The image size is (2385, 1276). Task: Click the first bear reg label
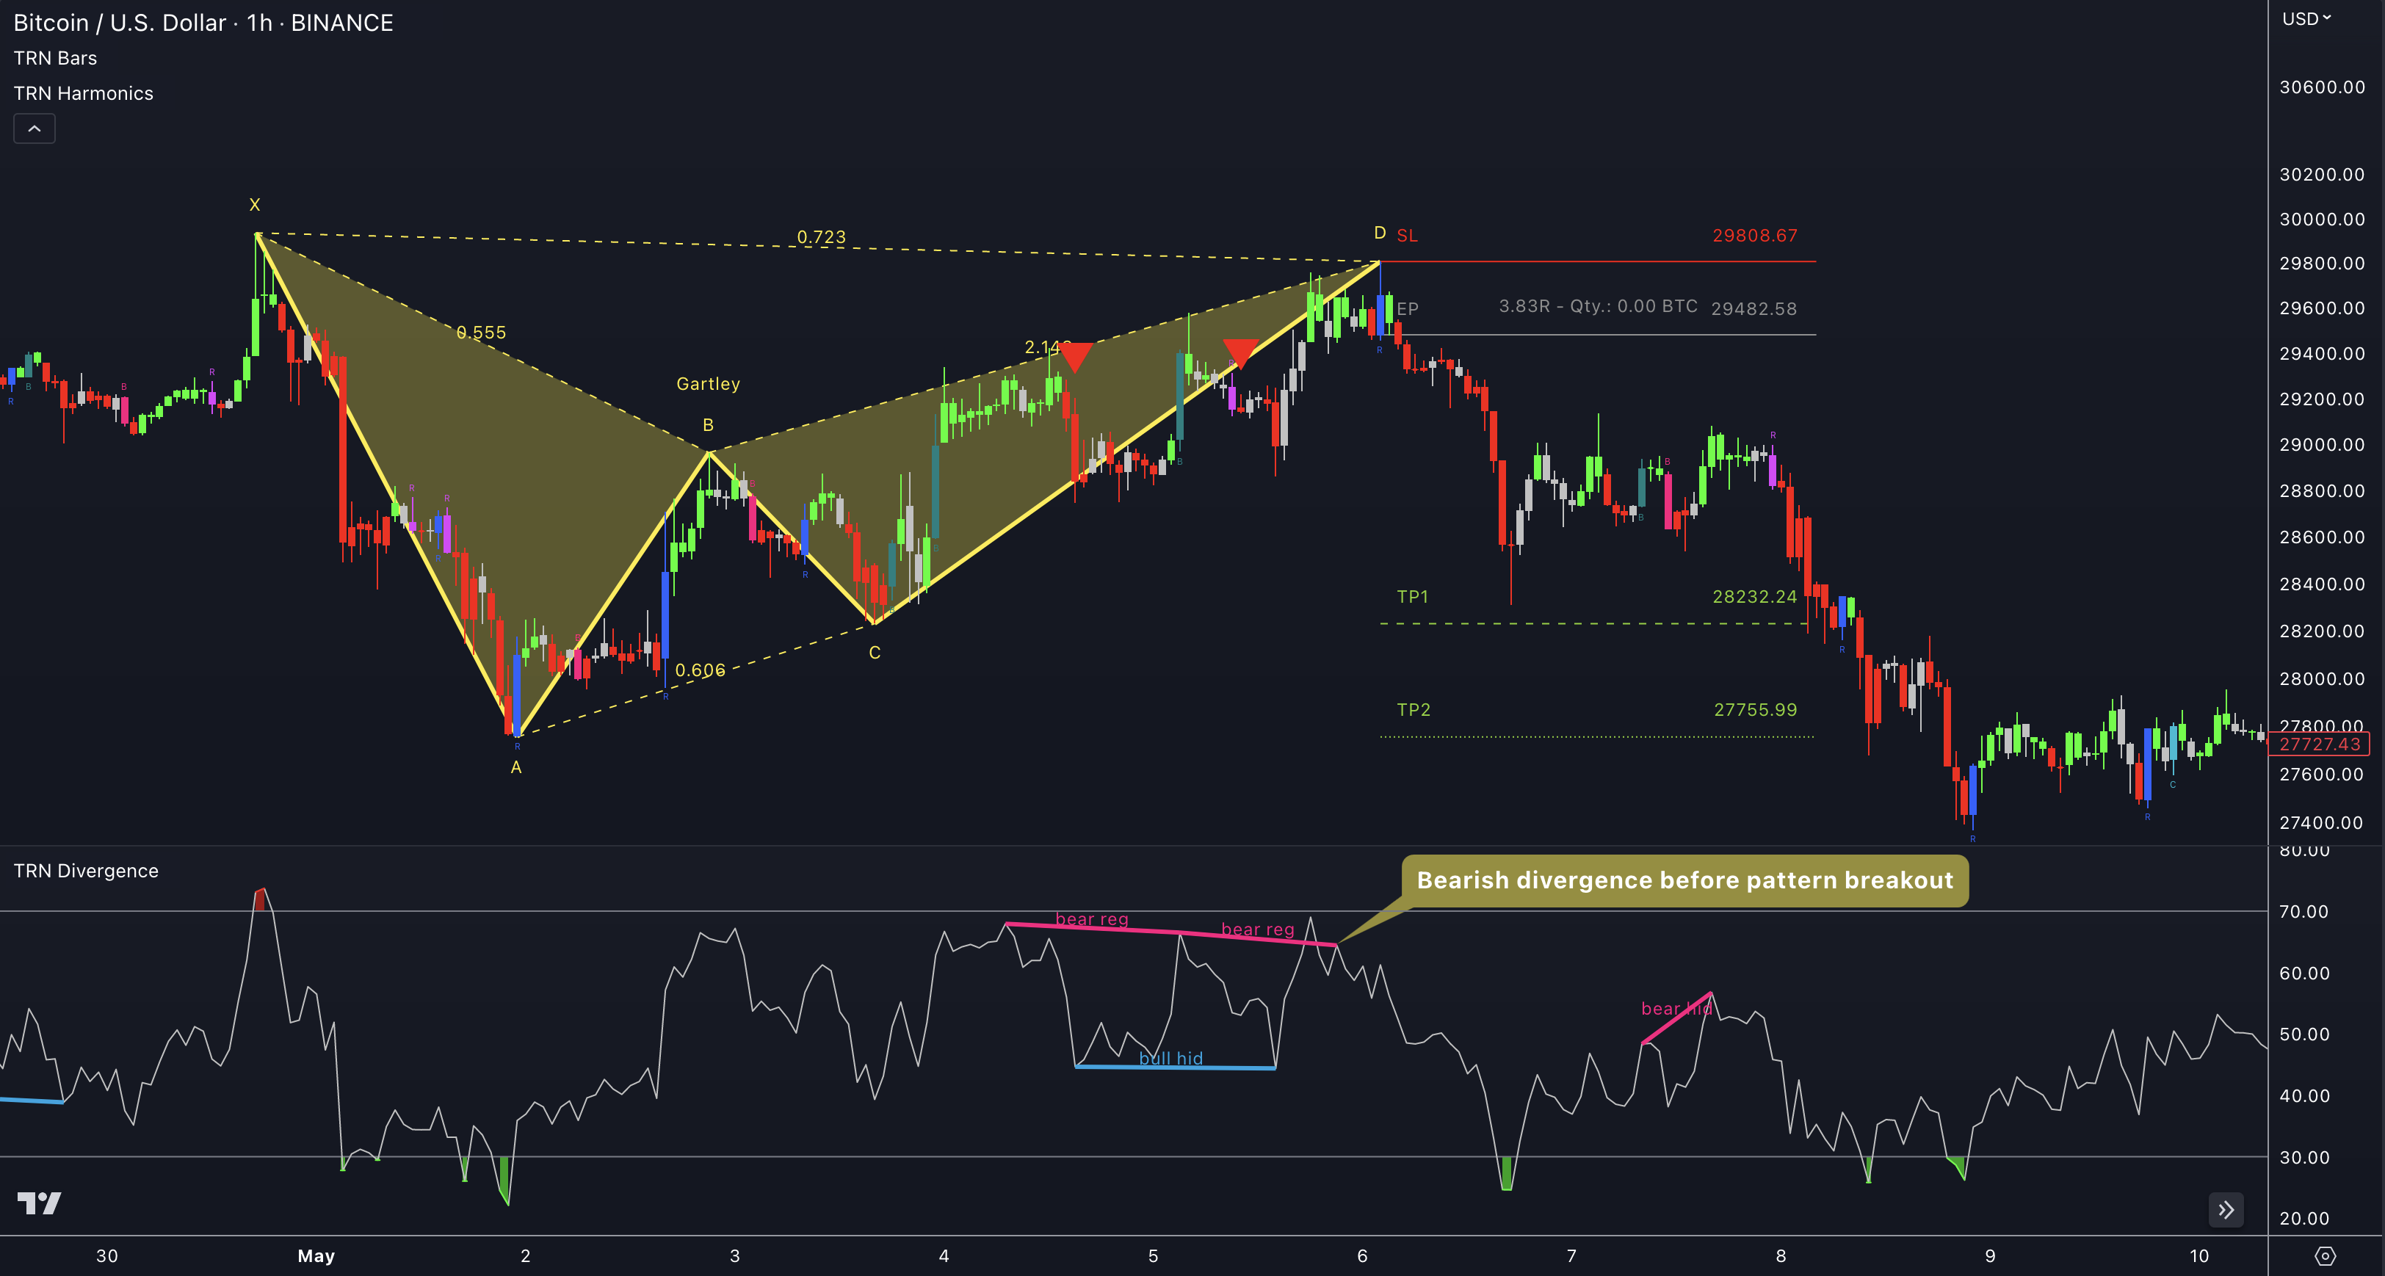coord(1092,918)
